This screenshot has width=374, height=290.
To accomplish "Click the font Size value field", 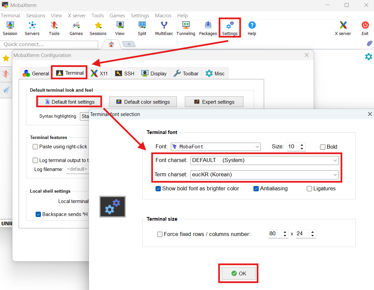I will (x=293, y=147).
